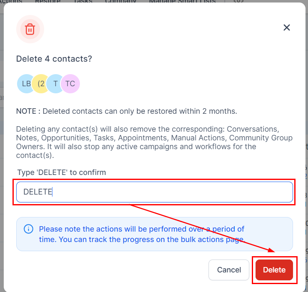
Task: Confirm with the red Delete button
Action: (274, 270)
